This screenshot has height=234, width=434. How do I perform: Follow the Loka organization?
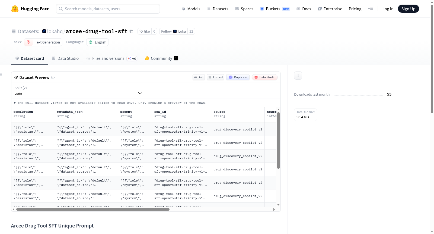(173, 31)
